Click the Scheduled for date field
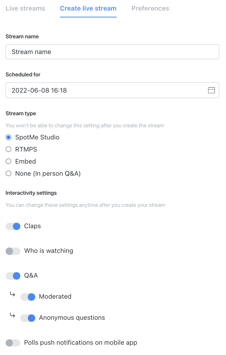Image resolution: width=226 pixels, height=355 pixels. (112, 90)
